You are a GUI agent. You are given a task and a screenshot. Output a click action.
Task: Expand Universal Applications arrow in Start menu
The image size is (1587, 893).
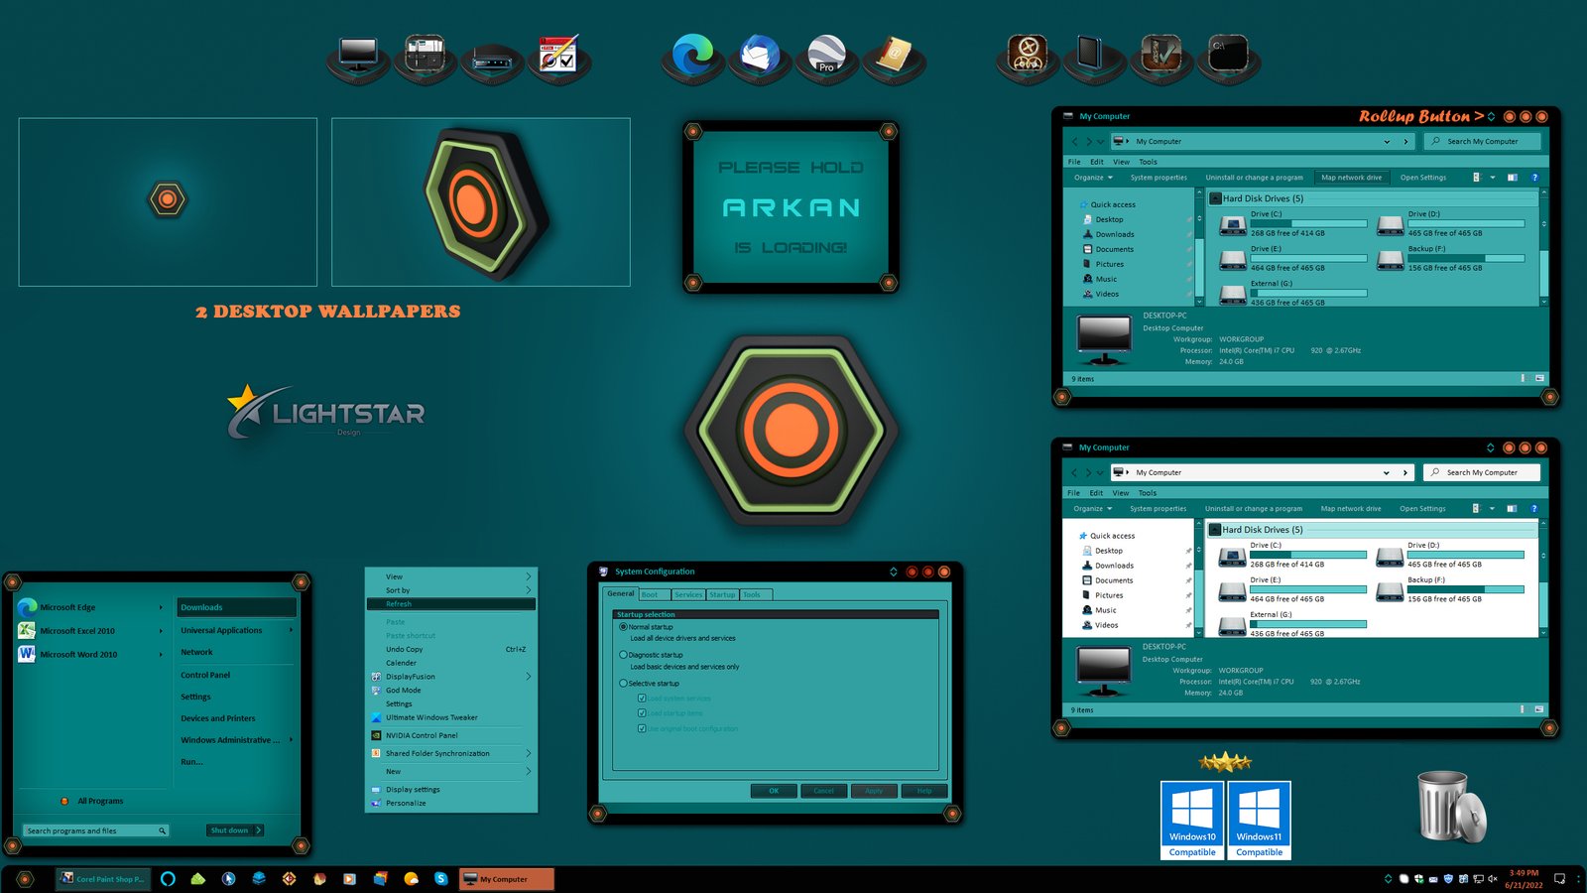pyautogui.click(x=291, y=630)
